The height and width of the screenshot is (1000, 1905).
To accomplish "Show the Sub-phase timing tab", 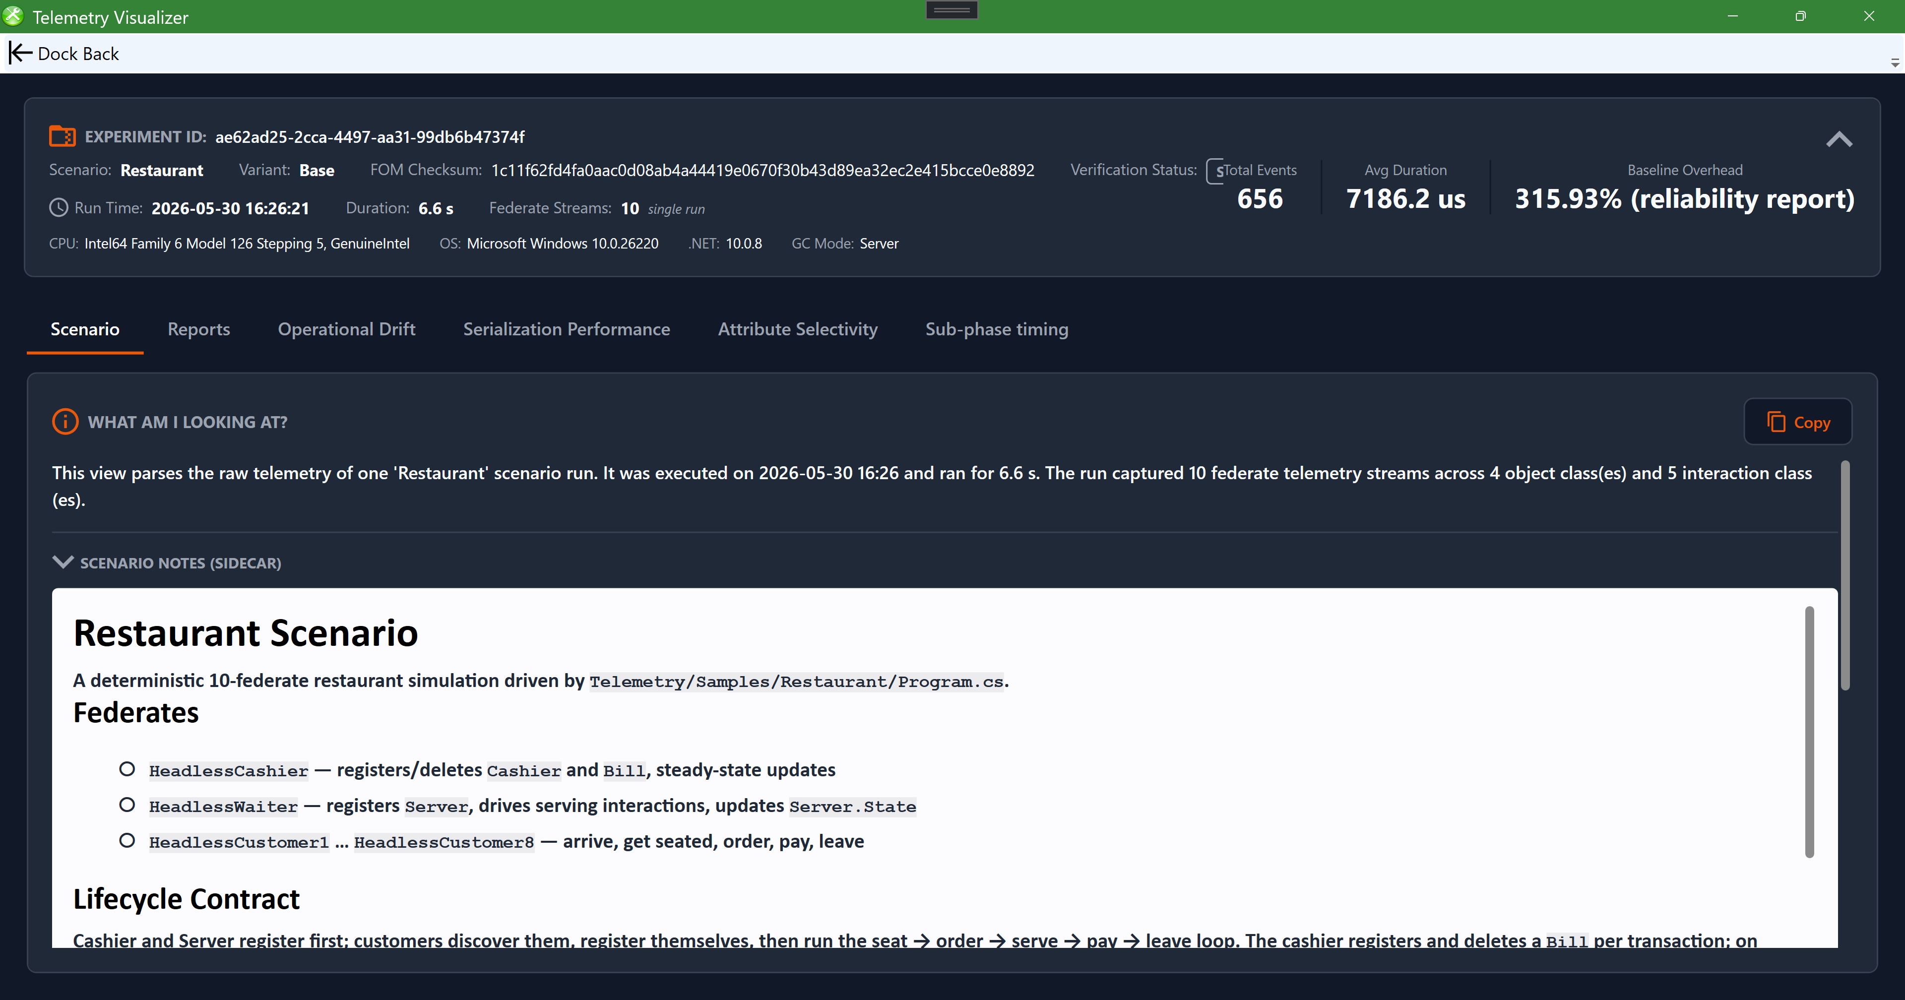I will pos(997,329).
